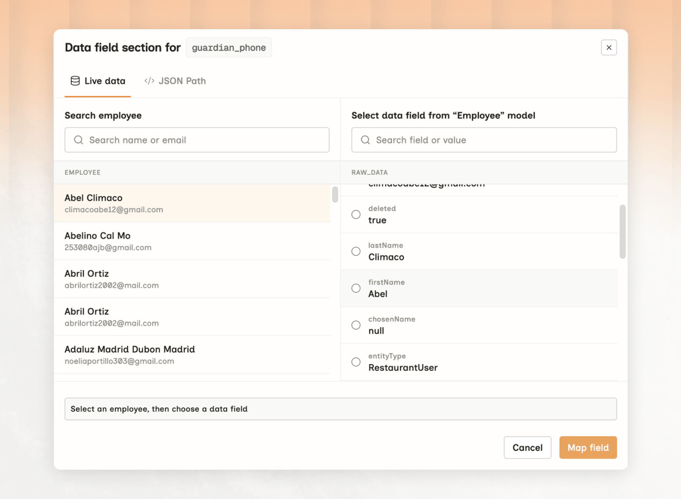
Task: Click the entityType value RestaurantUser
Action: pyautogui.click(x=403, y=368)
